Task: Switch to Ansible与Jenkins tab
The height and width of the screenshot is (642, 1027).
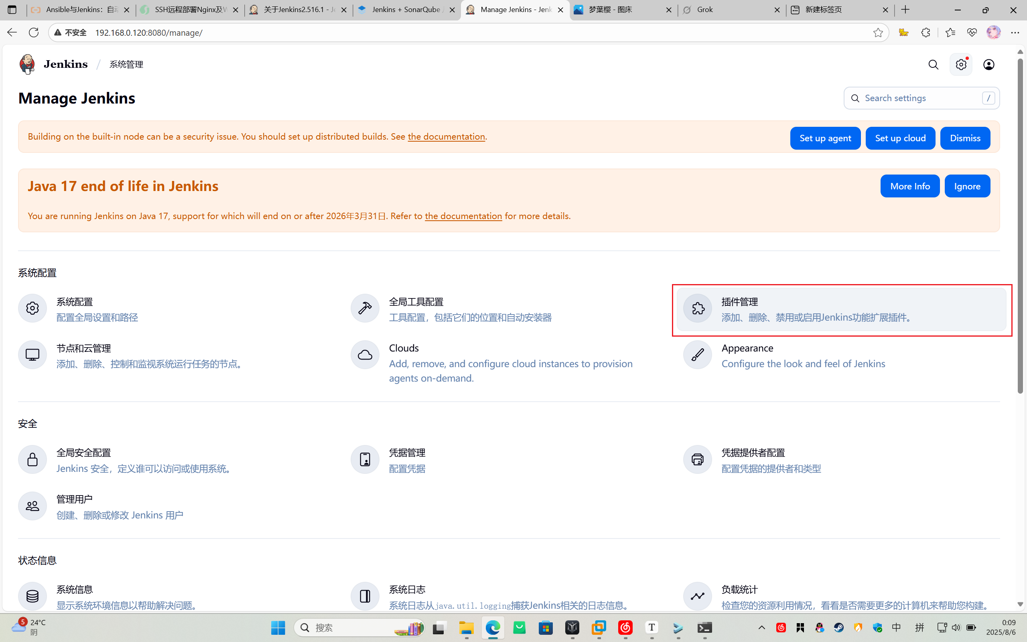Action: click(81, 10)
